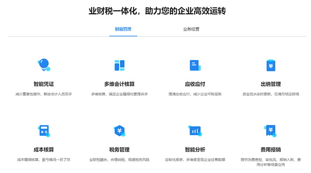Image resolution: width=311 pixels, height=173 pixels.
Task: Click description 多维核算，满足企业精细化管理诉求
Action: tap(120, 94)
